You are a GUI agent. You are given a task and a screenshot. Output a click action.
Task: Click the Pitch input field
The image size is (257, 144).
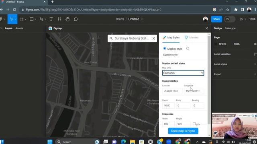[x=183, y=106]
